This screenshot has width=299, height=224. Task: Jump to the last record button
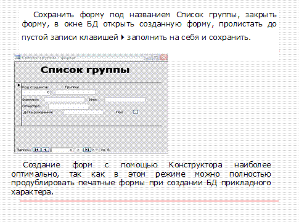pyautogui.click(x=87, y=150)
